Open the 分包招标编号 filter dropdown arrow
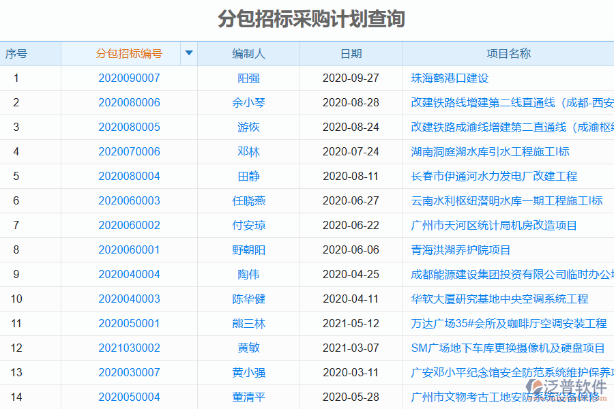This screenshot has height=409, width=614. [x=189, y=53]
